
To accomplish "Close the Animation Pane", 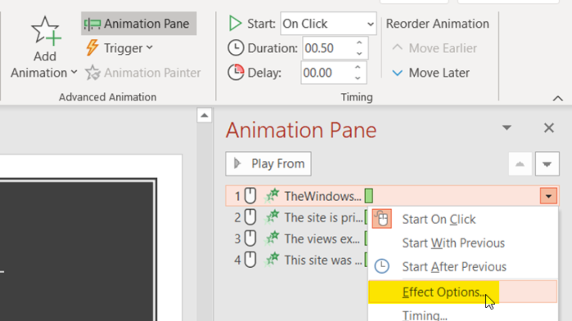I will coord(549,128).
